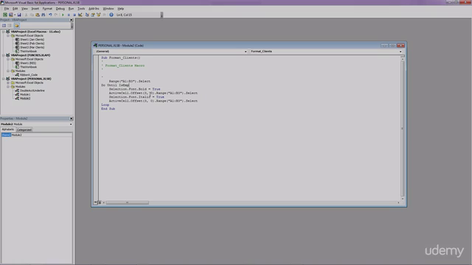Click Full Module View button in code window
The image size is (472, 265).
(x=100, y=202)
